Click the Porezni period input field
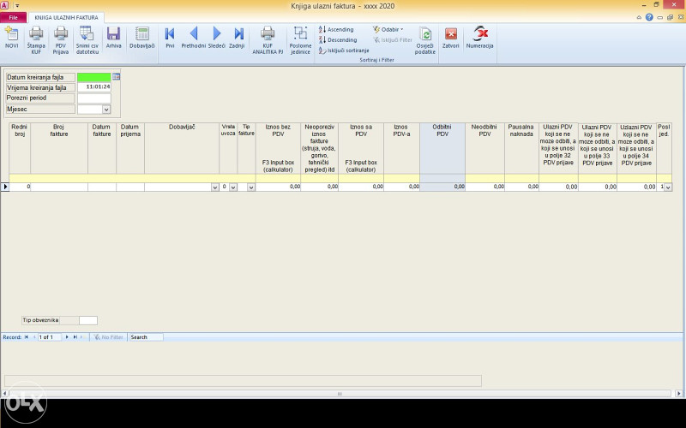686x428 pixels. [94, 98]
